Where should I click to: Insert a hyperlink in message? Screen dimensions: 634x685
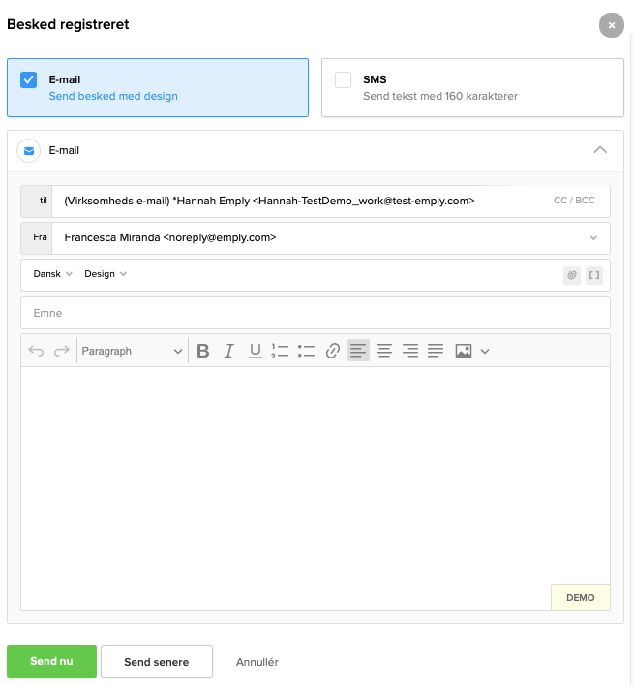point(333,351)
